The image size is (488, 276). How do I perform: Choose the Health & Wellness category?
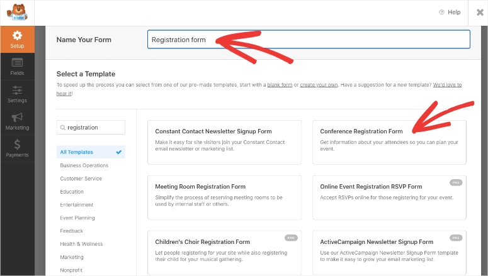click(x=81, y=244)
